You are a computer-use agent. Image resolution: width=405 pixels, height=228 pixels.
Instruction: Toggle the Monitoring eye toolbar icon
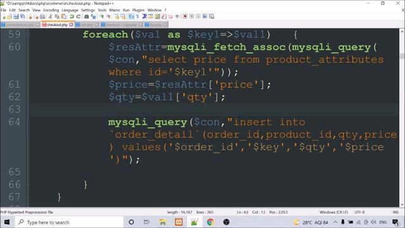(177, 16)
